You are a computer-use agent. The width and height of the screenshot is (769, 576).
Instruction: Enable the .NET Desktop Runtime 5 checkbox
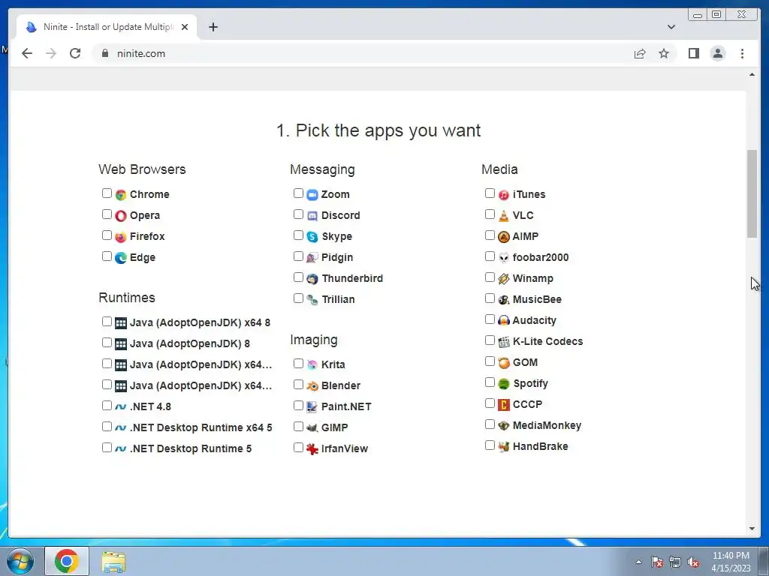point(107,448)
